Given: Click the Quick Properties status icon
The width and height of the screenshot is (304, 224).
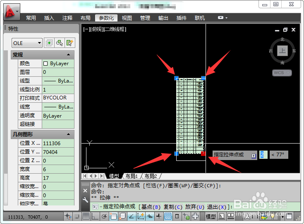Looking at the screenshot, I should pos(177,216).
